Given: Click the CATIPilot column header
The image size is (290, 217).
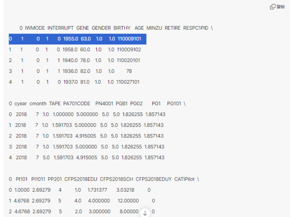Looking at the screenshot, I should click(x=184, y=179).
